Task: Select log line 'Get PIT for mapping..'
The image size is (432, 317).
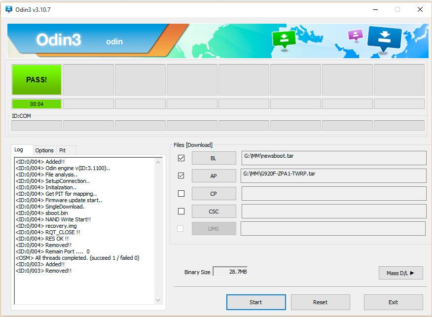Action: pos(56,194)
